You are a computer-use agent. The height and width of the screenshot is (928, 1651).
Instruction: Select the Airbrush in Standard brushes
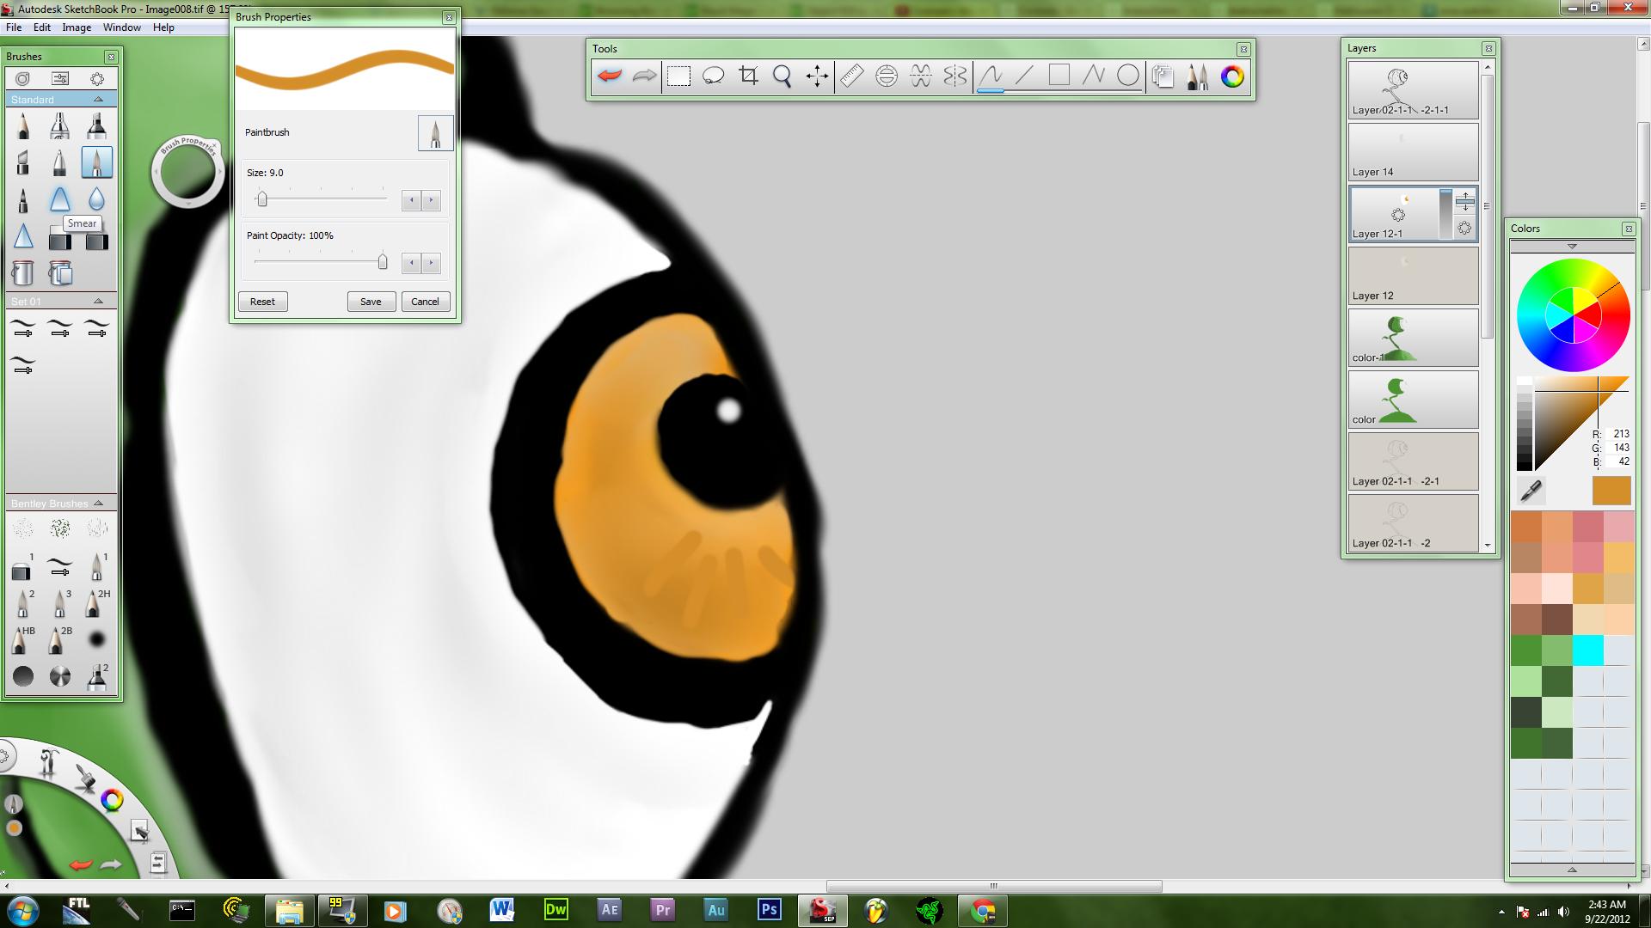(x=59, y=126)
